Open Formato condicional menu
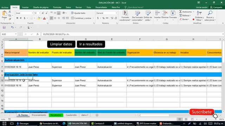This screenshot has height=126, width=225. pyautogui.click(x=125, y=16)
